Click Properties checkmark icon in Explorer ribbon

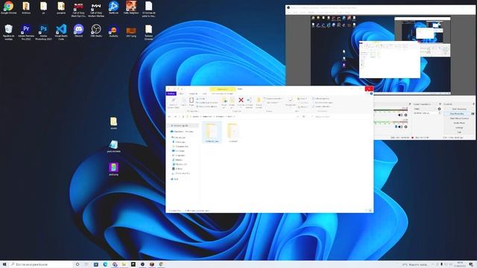pos(290,100)
